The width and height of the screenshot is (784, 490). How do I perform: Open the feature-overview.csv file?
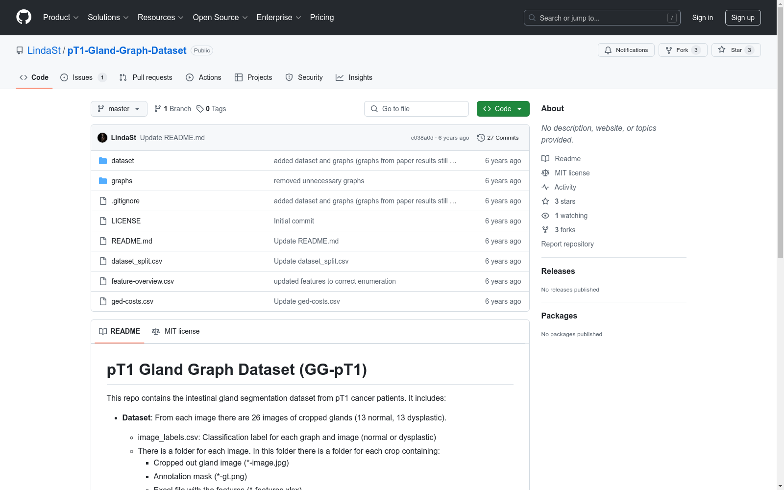143,281
